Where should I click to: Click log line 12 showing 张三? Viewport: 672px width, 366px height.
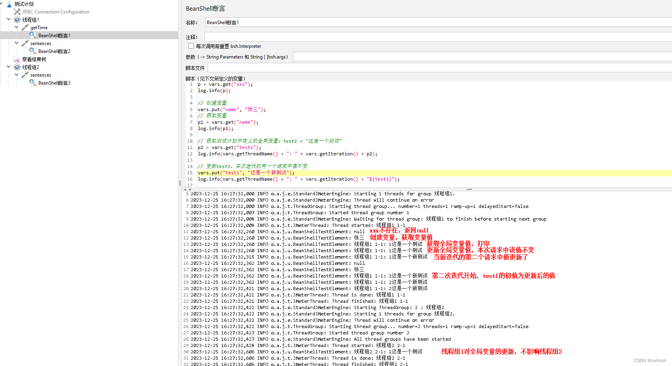(x=277, y=238)
